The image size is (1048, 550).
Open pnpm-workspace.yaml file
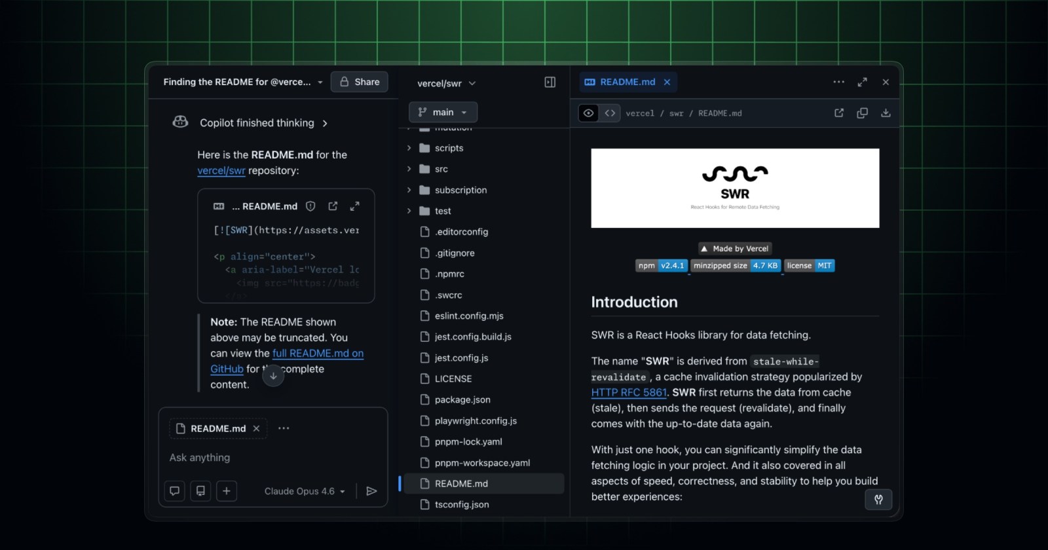(x=483, y=462)
